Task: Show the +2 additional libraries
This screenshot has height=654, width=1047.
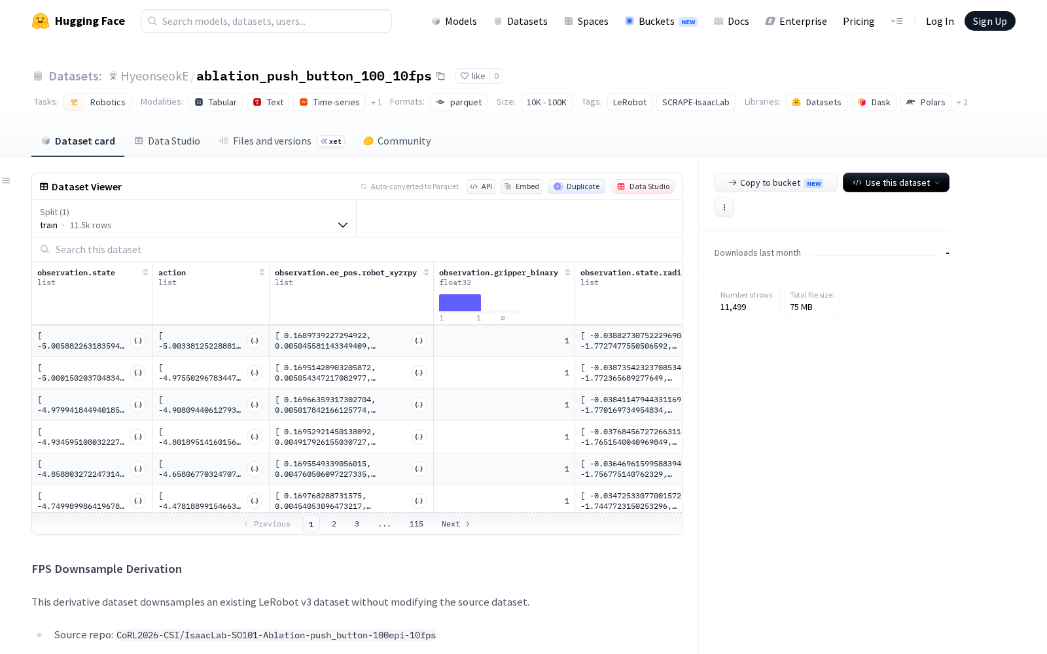Action: coord(962,102)
